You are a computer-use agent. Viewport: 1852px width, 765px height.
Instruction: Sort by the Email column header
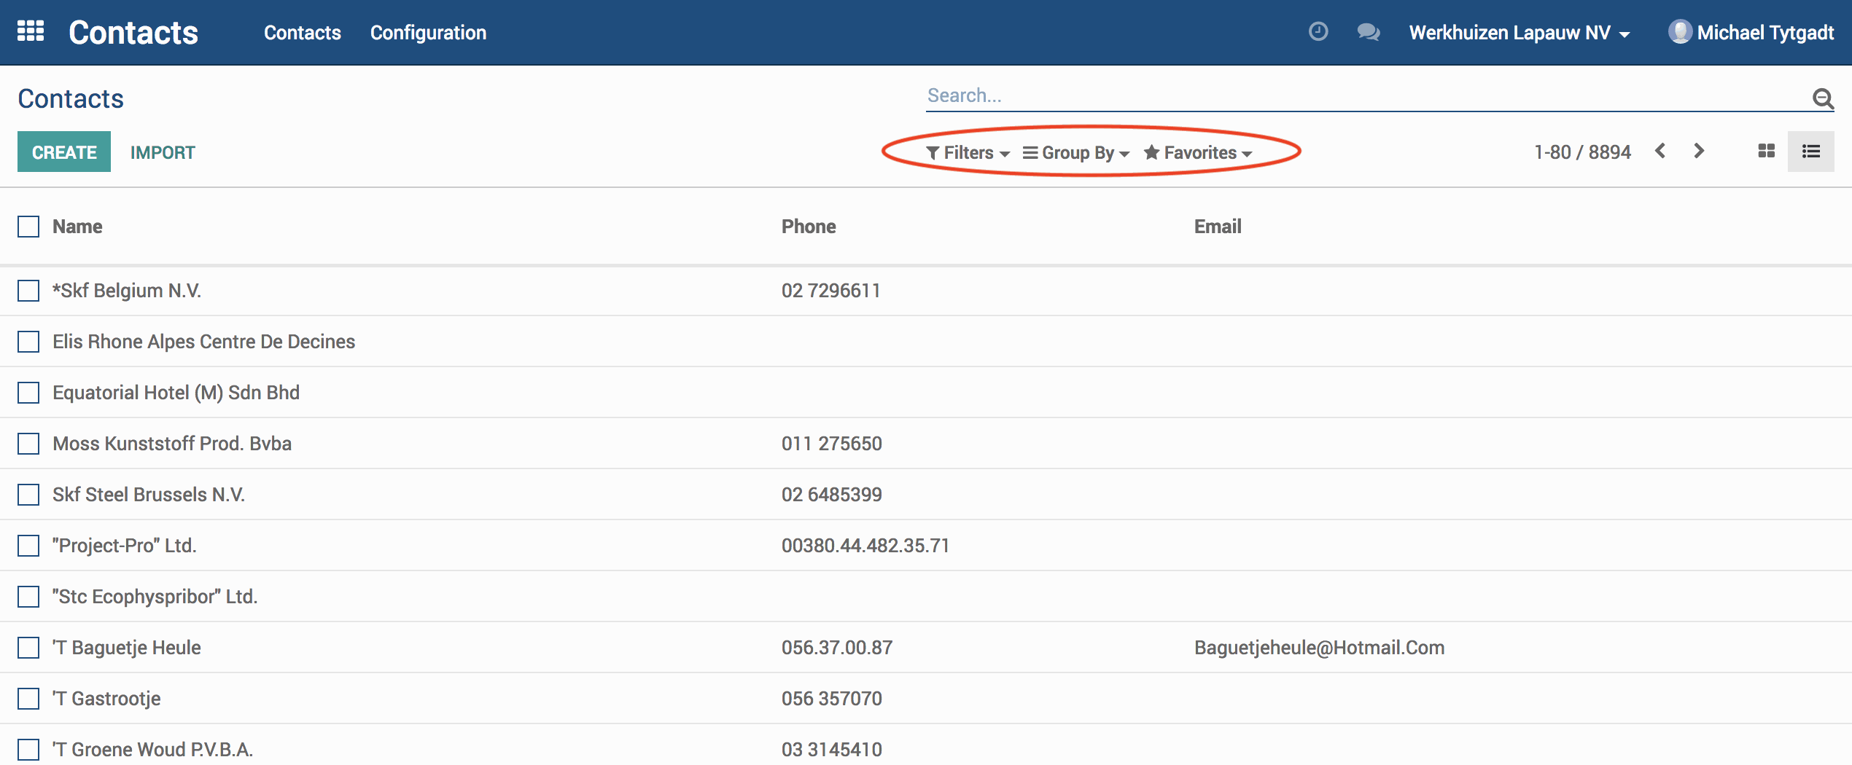pyautogui.click(x=1218, y=227)
